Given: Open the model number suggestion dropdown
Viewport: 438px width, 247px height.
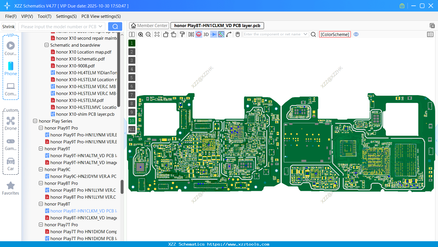Looking at the screenshot, I should [100, 26].
